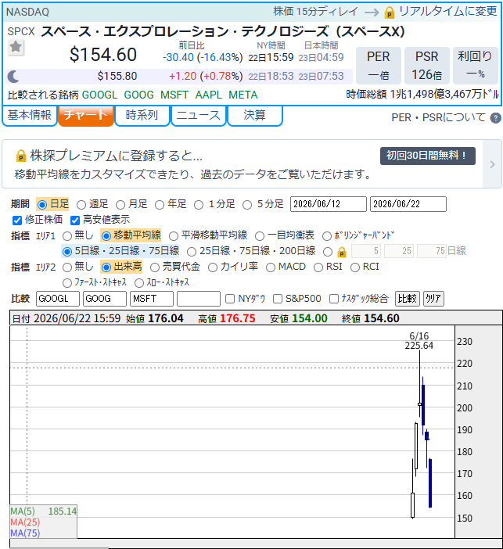This screenshot has width=503, height=549.
Task: Click the GOOGL comparison input field
Action: (x=58, y=299)
